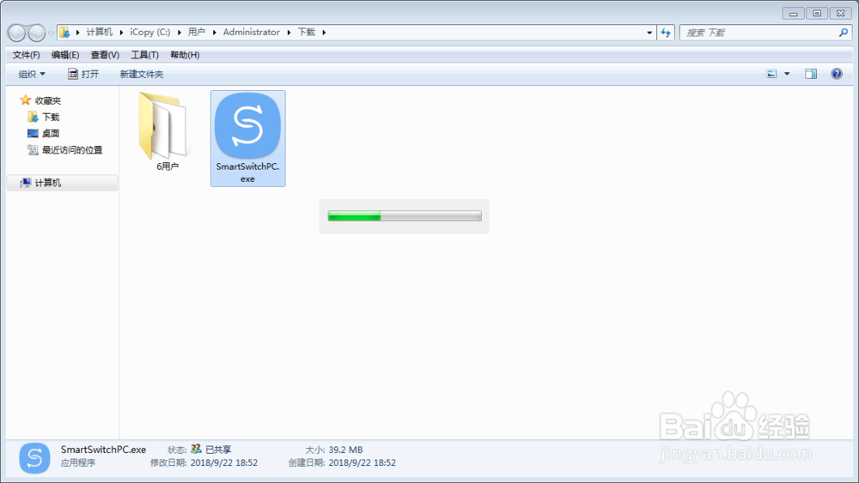
Task: Toggle the preview pane icon
Action: (811, 74)
